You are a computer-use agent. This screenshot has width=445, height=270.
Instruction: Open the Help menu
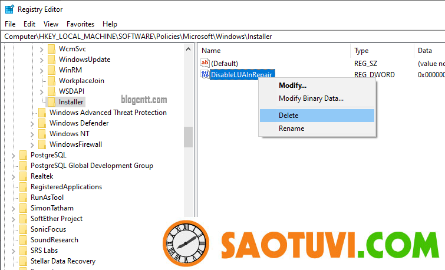coord(110,24)
